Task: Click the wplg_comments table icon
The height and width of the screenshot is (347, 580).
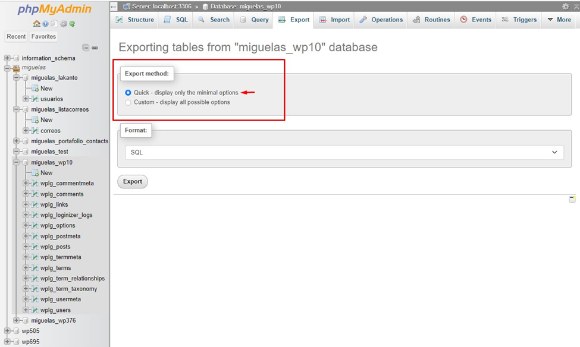Action: 35,194
